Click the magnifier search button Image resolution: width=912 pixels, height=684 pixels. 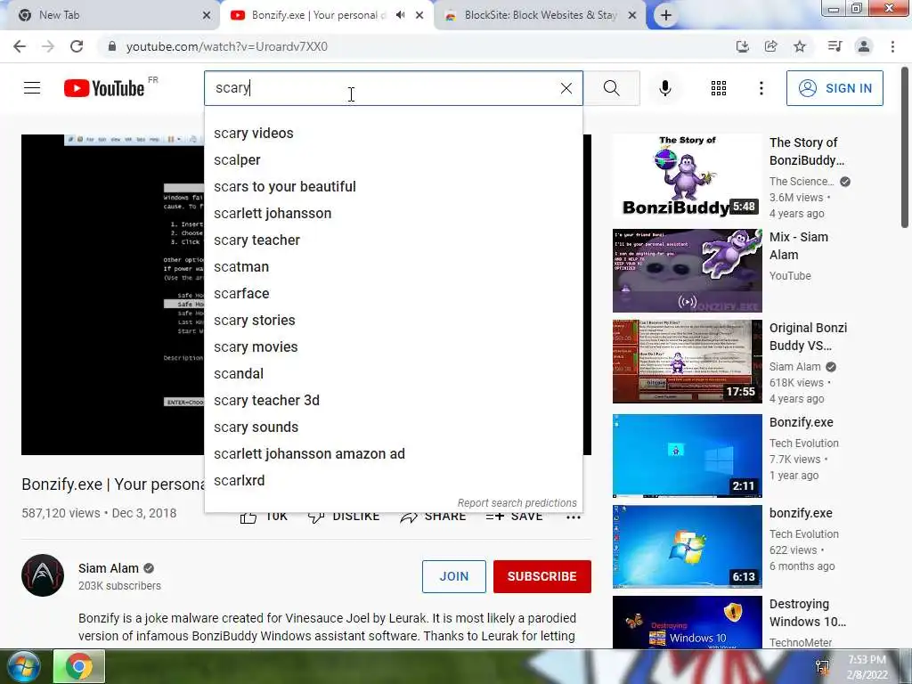tap(611, 88)
